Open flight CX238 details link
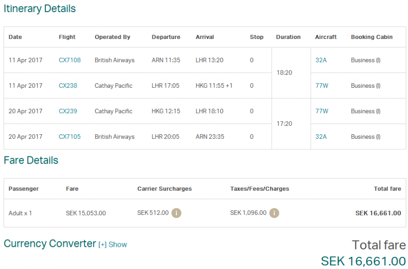Screen dimensions: 408x269 68,85
